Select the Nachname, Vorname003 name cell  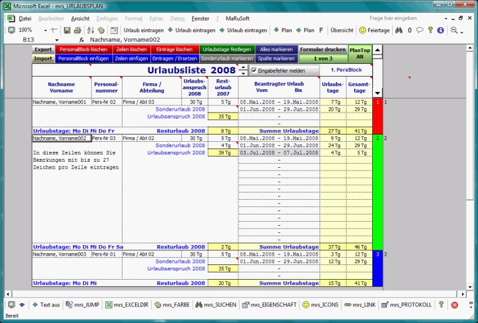click(x=61, y=254)
